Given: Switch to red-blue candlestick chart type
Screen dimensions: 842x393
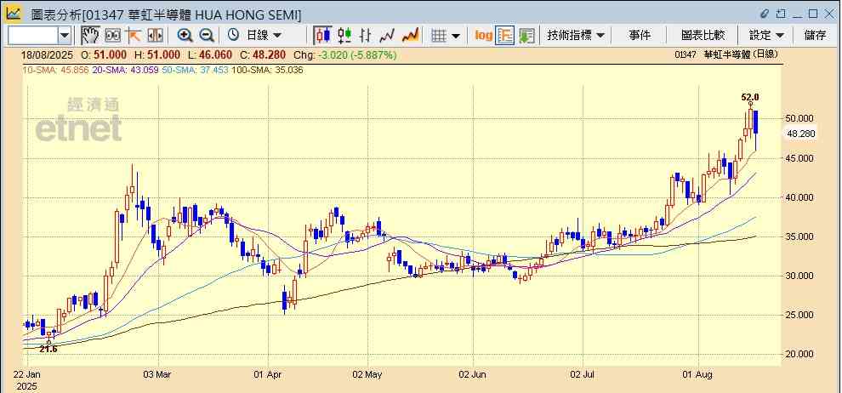Looking at the screenshot, I should pos(322,36).
